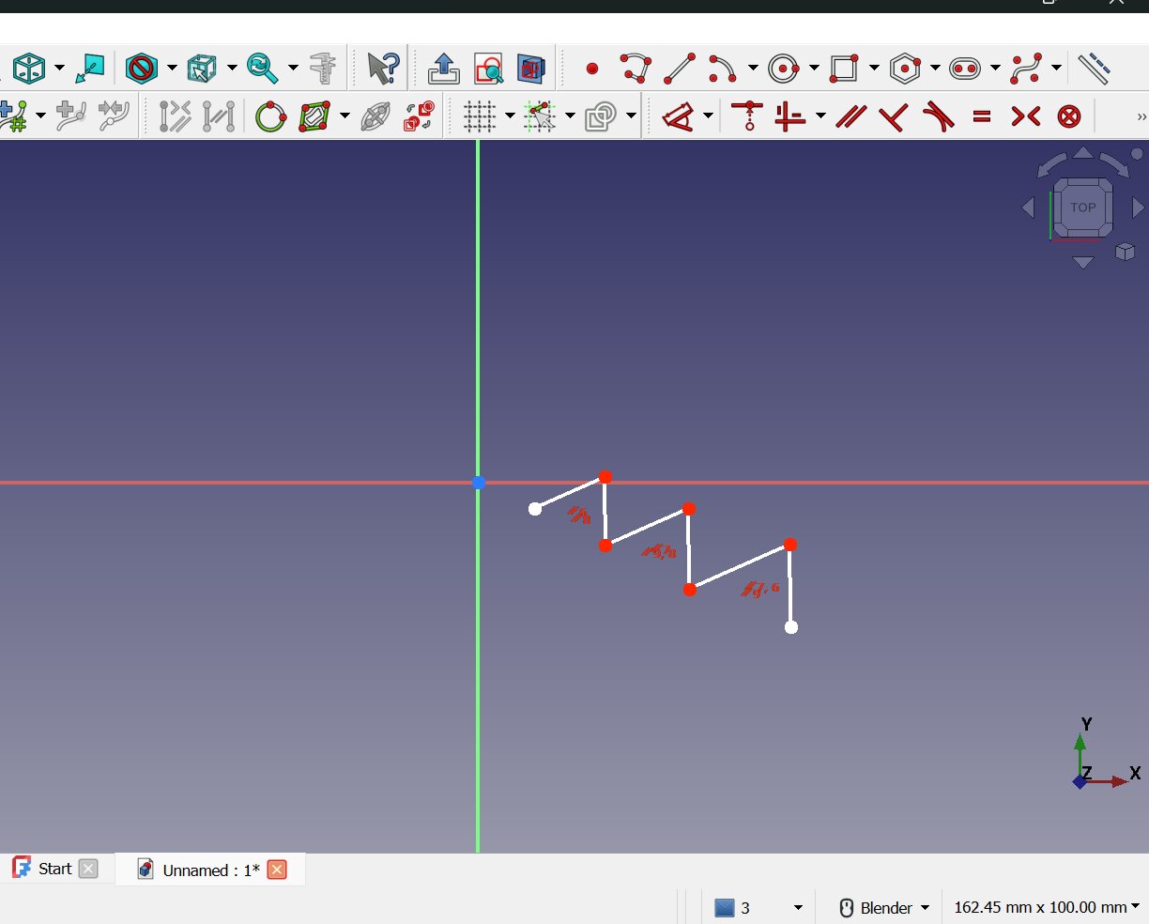Click the view sketch icon
The height and width of the screenshot is (924, 1149).
coord(488,69)
